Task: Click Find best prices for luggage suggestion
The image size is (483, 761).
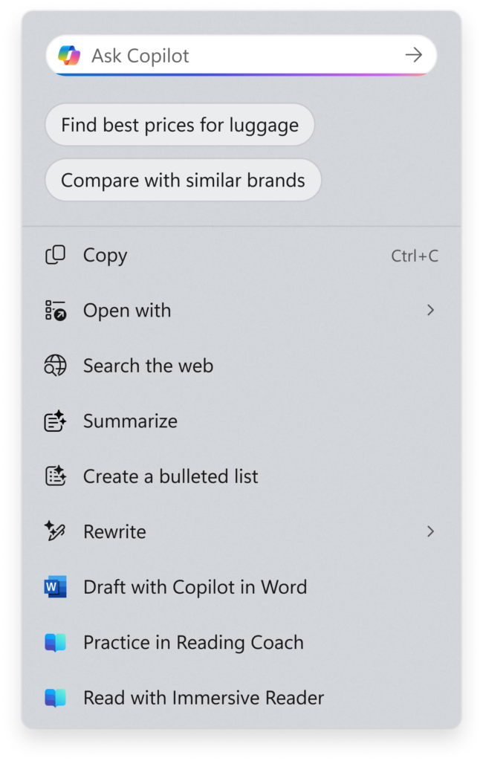Action: (x=179, y=124)
